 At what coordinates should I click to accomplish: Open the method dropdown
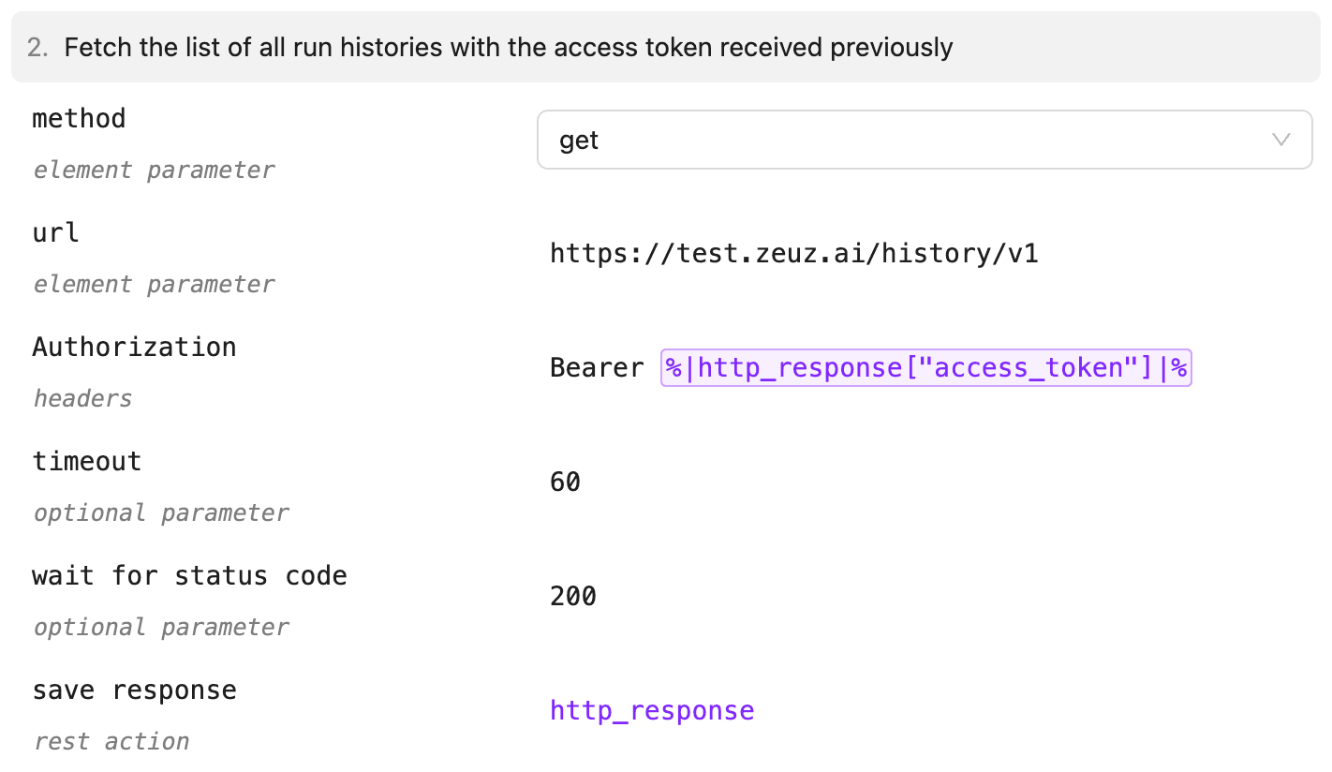925,140
